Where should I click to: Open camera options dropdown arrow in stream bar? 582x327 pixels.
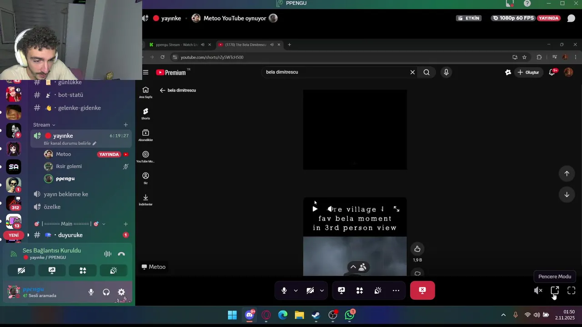point(321,291)
